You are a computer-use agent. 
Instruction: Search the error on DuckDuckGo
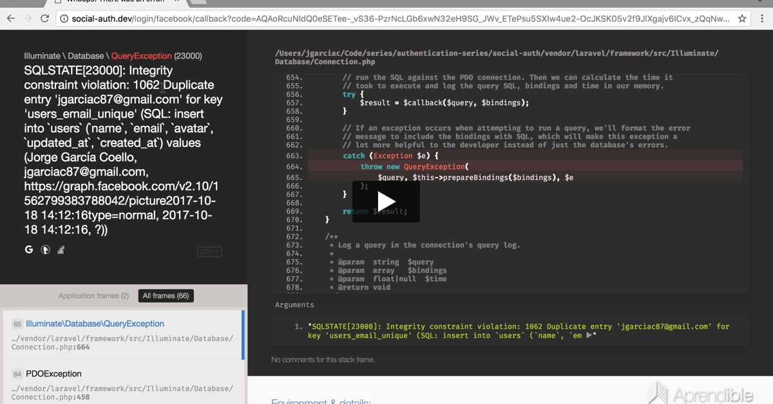45,250
